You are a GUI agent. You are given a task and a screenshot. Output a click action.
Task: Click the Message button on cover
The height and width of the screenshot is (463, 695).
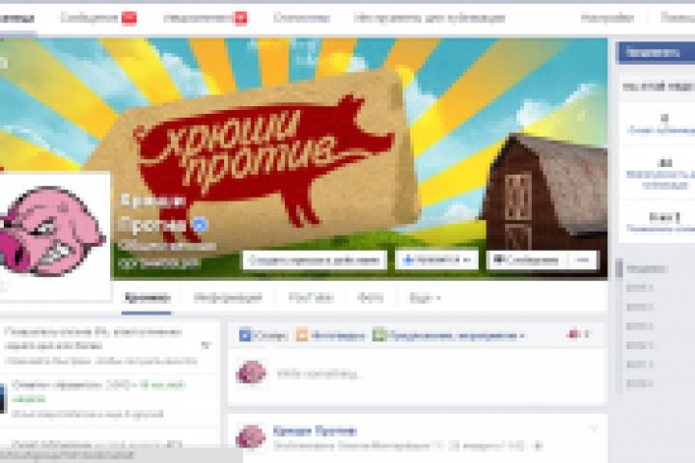(526, 260)
